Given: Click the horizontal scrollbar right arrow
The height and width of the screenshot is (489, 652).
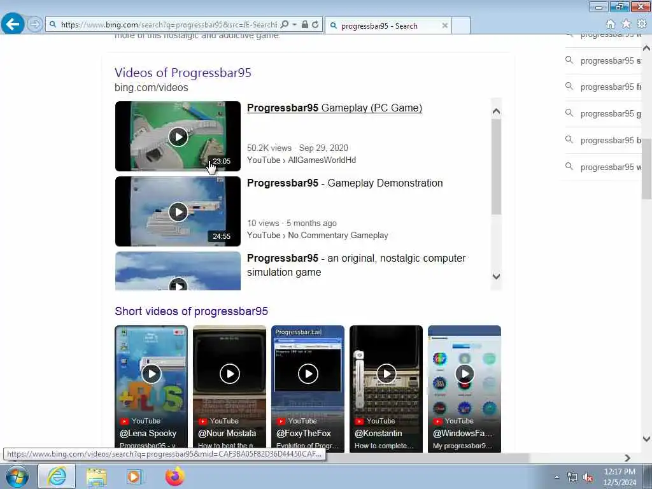Looking at the screenshot, I should [627, 458].
